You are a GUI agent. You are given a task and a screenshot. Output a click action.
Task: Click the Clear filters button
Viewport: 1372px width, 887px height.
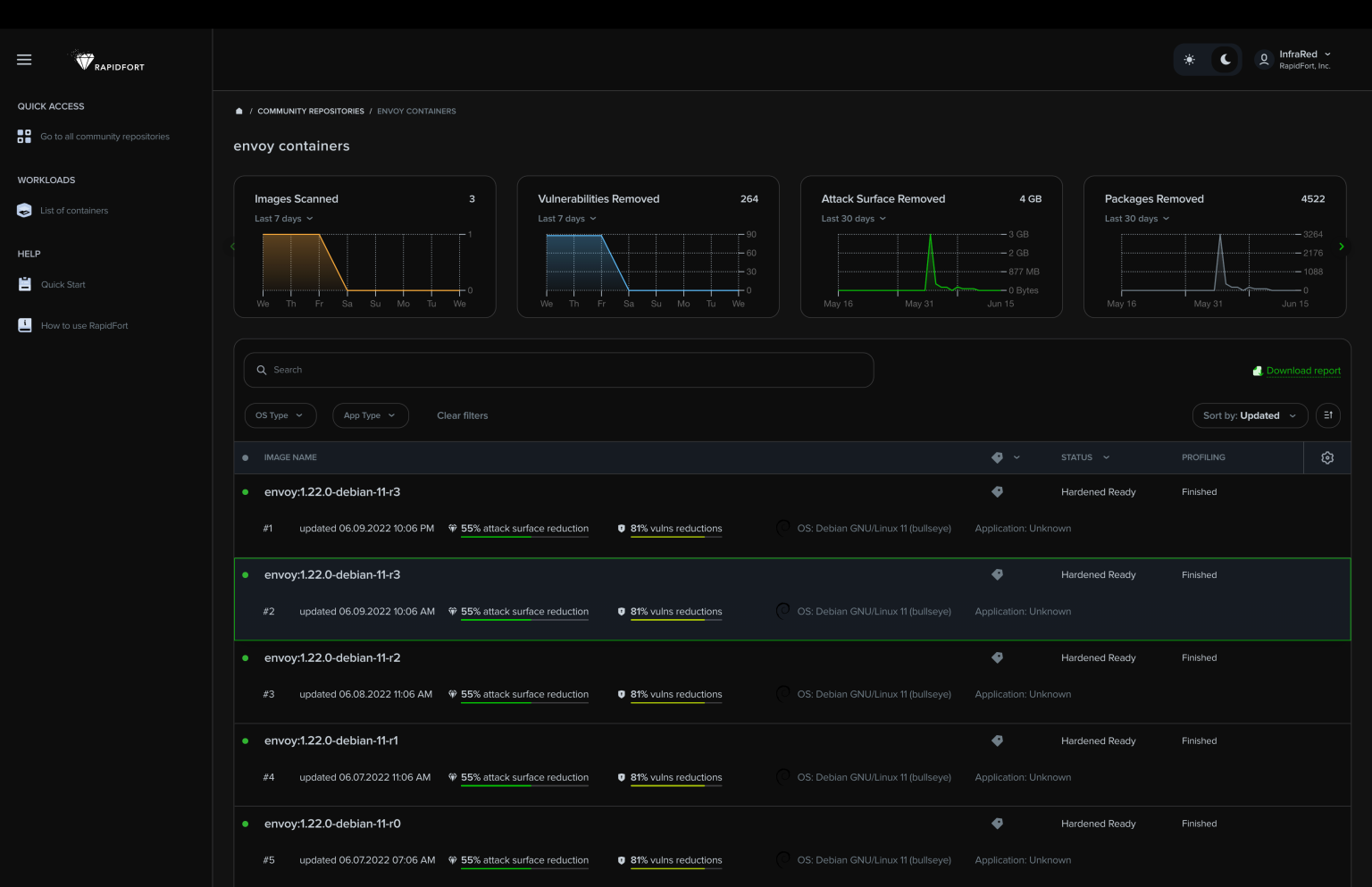point(462,415)
